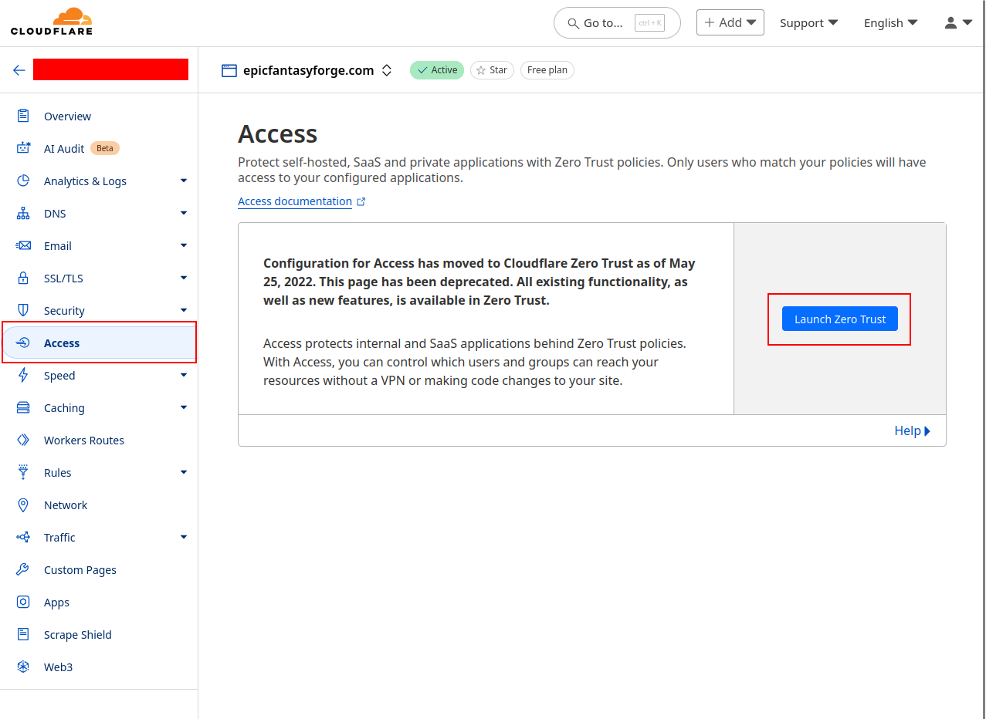Open the domain switcher next to epicfantasyforge.com

point(387,70)
